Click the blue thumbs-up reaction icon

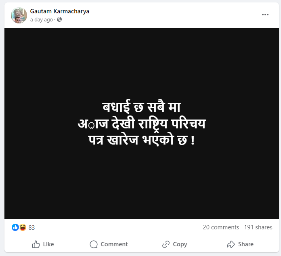pos(15,227)
